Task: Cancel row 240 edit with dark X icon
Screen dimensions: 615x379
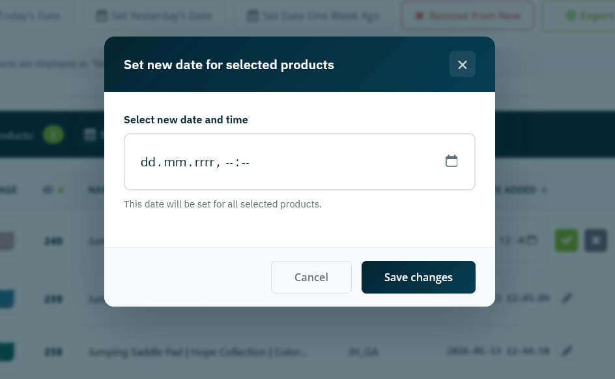Action: 595,240
